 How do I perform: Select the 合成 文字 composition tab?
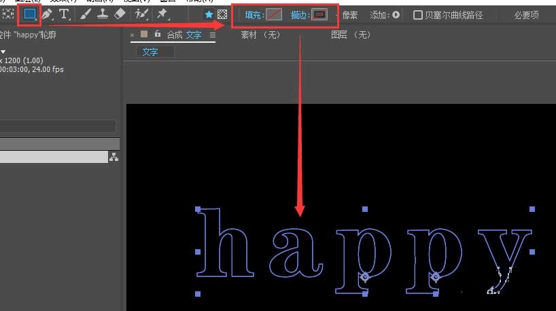184,35
